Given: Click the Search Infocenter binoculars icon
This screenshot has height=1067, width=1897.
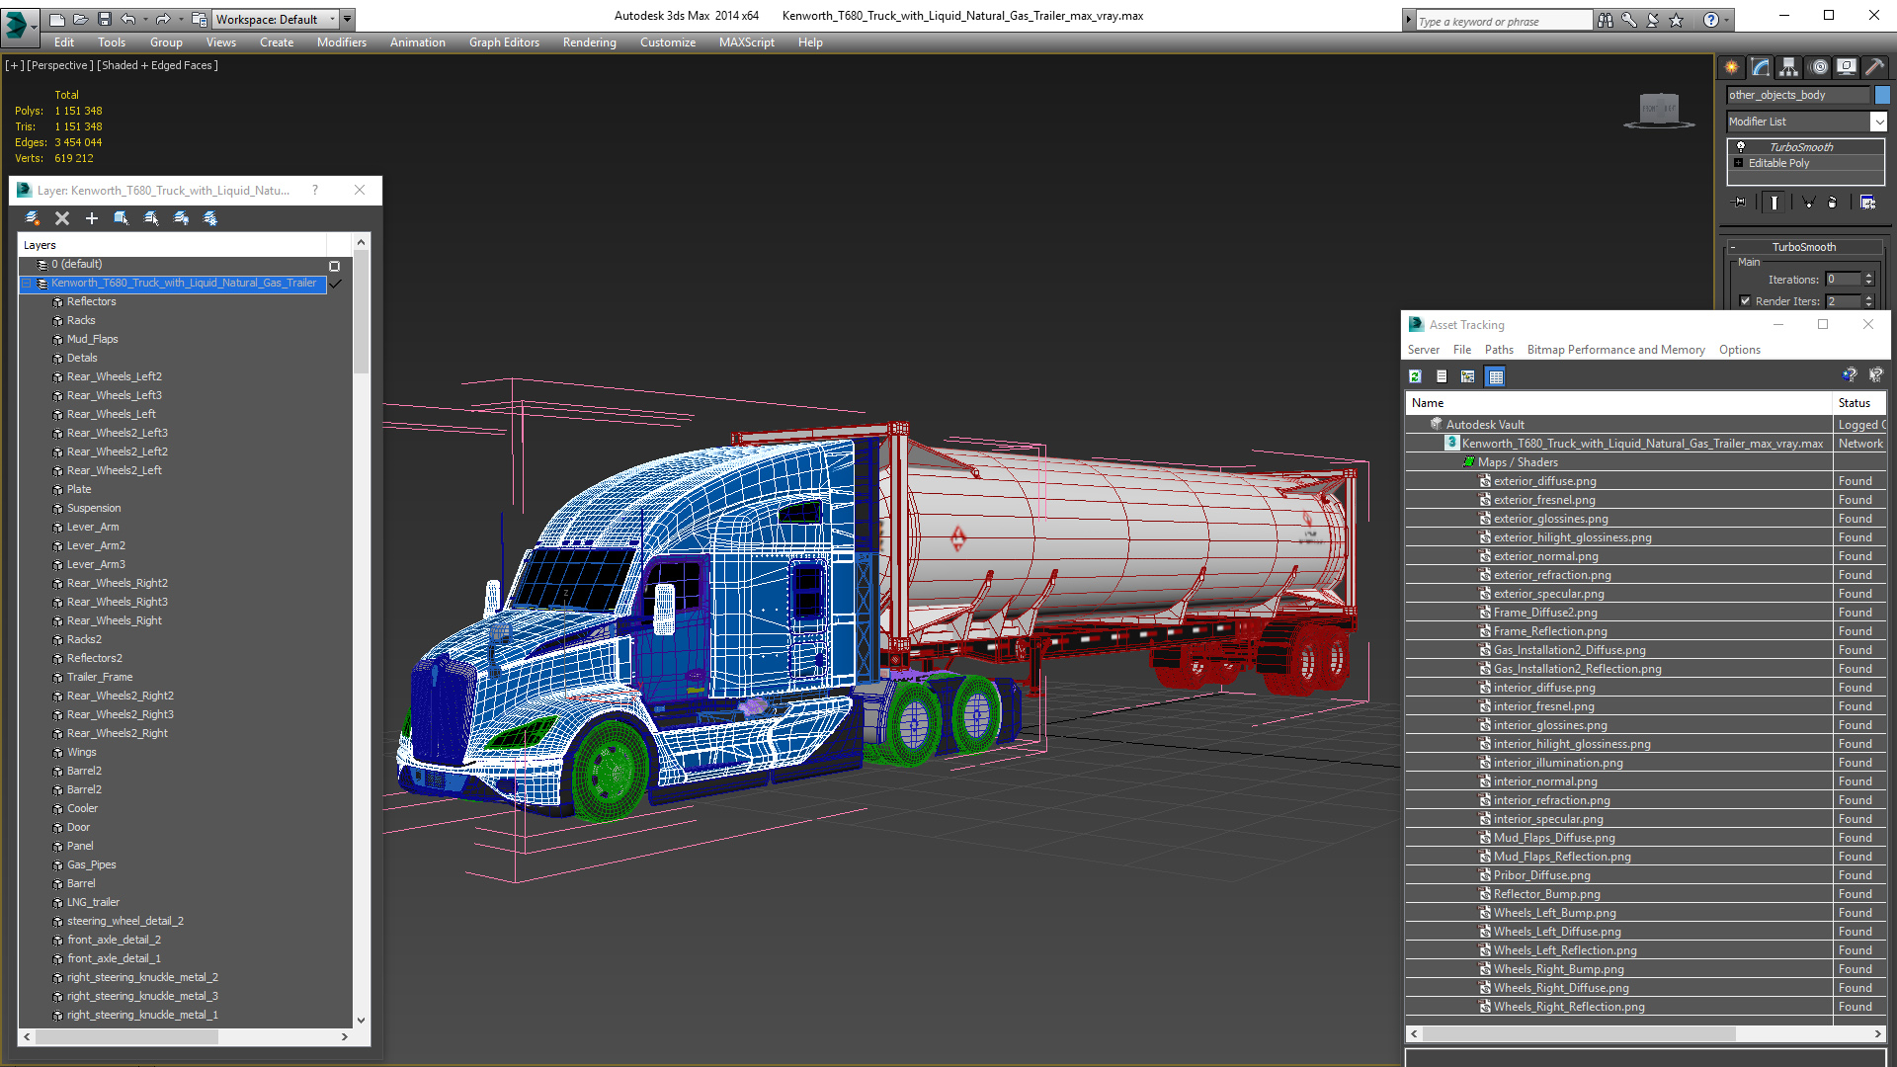Looking at the screenshot, I should coord(1606,20).
